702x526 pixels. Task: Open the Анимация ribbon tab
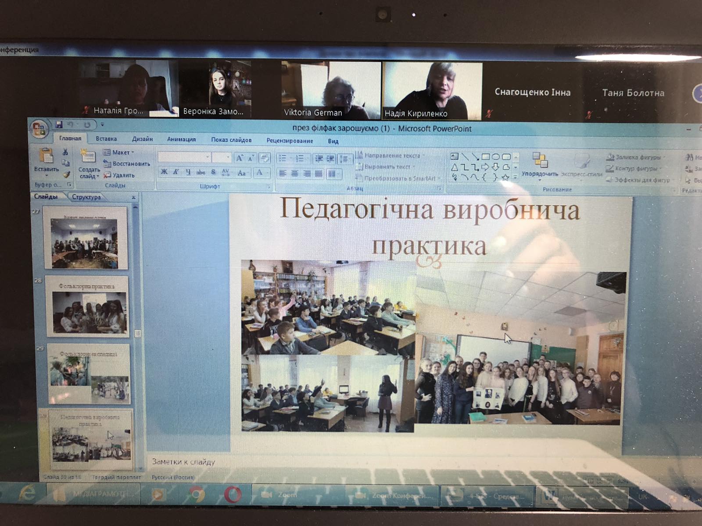(181, 139)
